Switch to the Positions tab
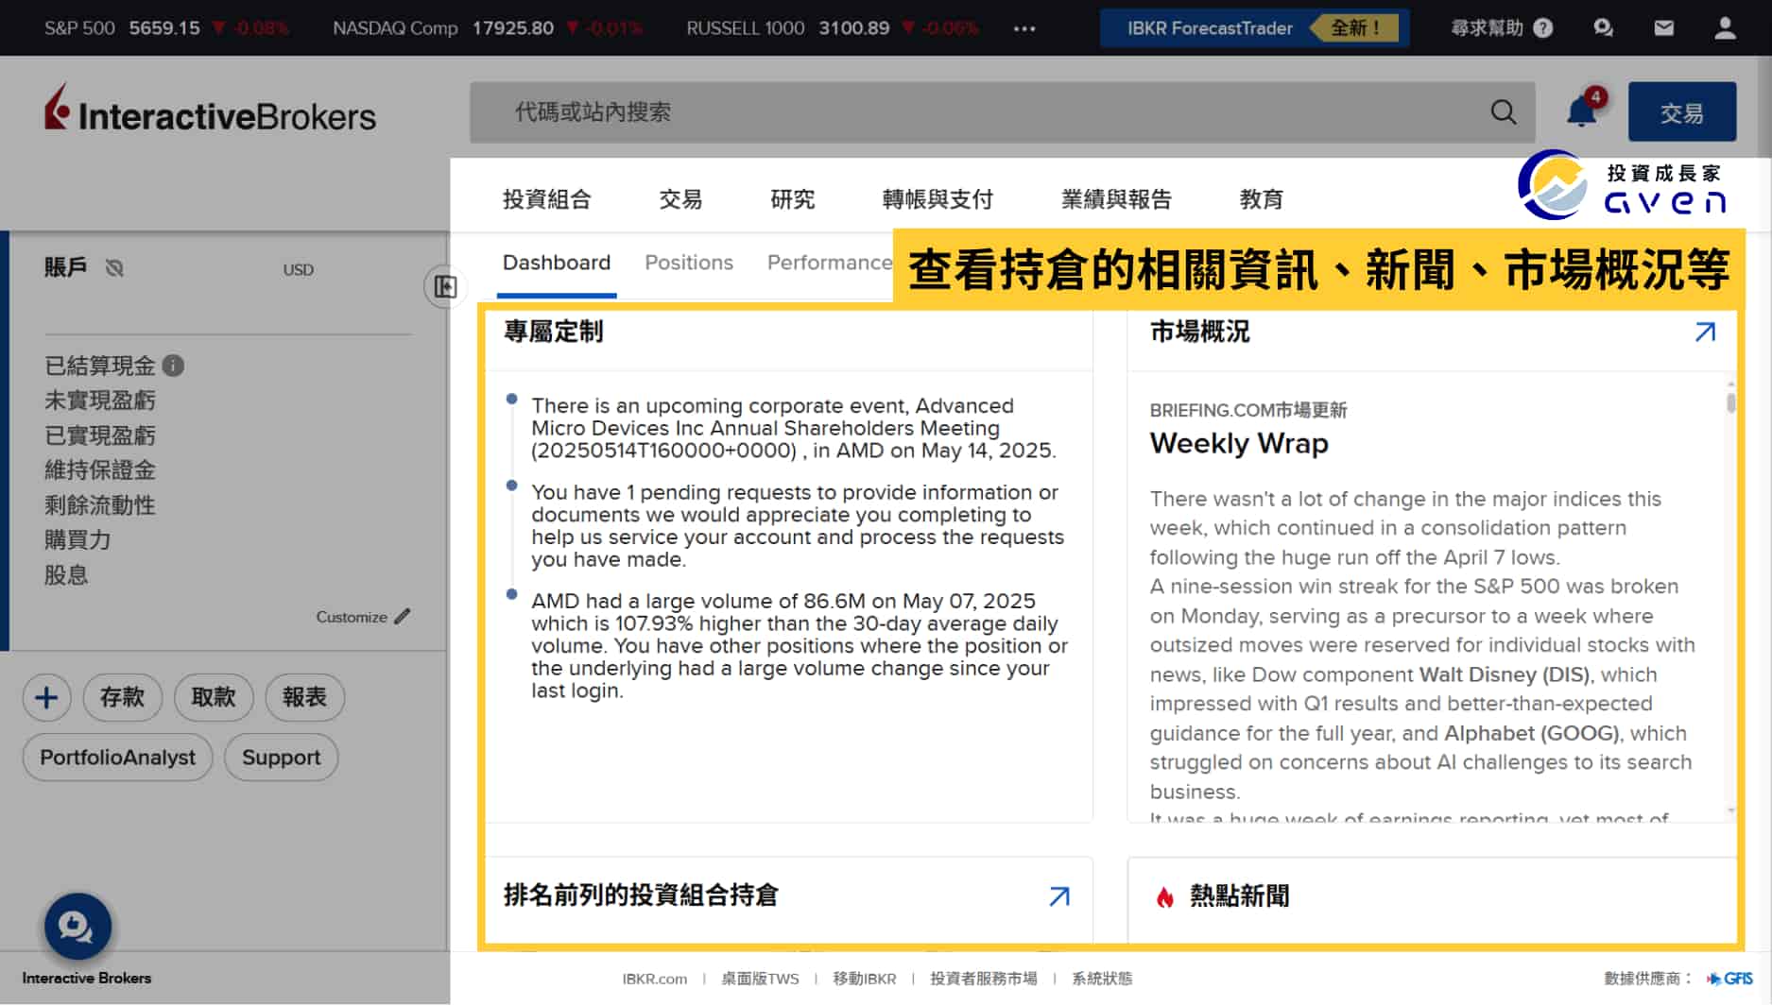 689,263
